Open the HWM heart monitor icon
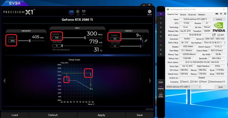This screenshot has height=118, width=228. point(84,12)
